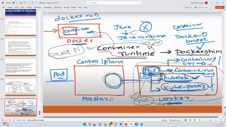Switch to the View tab
Screen dimensions: 226x127
(80, 7)
